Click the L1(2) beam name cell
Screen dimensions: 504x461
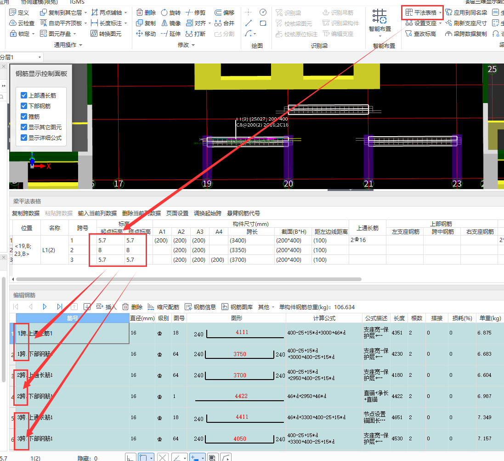coord(55,250)
